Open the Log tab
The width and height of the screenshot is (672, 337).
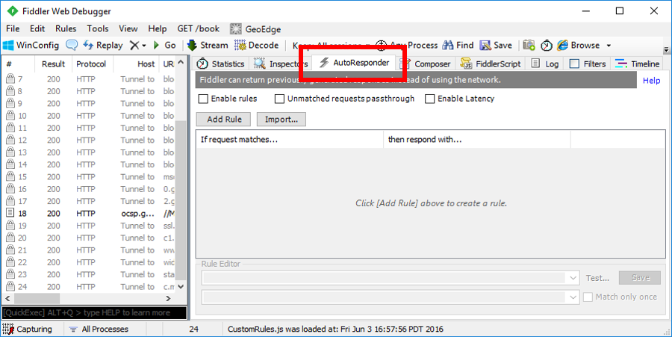tap(545, 64)
